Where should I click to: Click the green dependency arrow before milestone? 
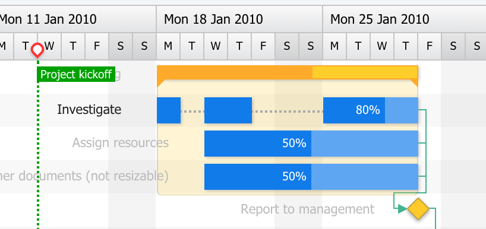click(x=402, y=209)
